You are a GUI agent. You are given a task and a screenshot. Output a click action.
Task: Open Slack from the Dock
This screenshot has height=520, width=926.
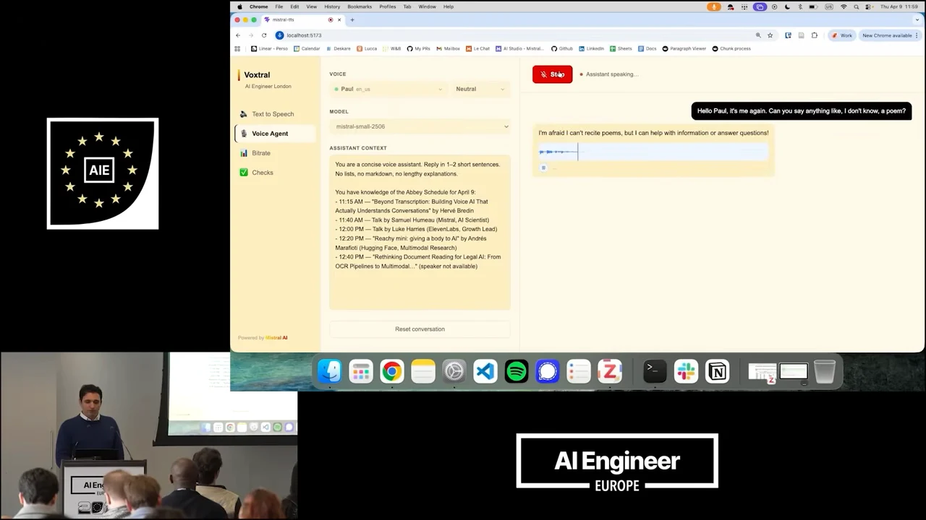click(x=686, y=371)
